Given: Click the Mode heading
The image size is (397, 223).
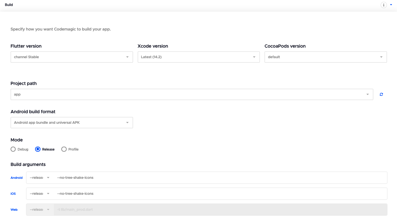Looking at the screenshot, I should point(17,140).
